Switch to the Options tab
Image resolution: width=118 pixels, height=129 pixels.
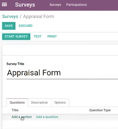(60, 102)
